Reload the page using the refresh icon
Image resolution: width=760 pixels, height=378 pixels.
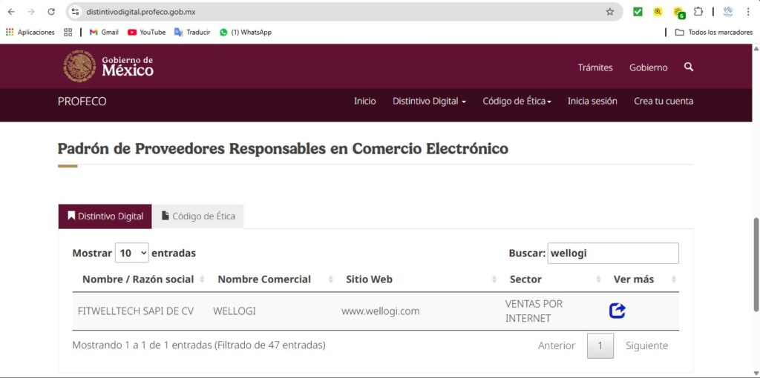point(51,12)
